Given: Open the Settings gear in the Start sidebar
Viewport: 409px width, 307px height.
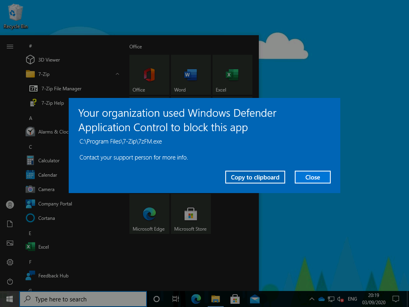Looking at the screenshot, I should (x=10, y=262).
